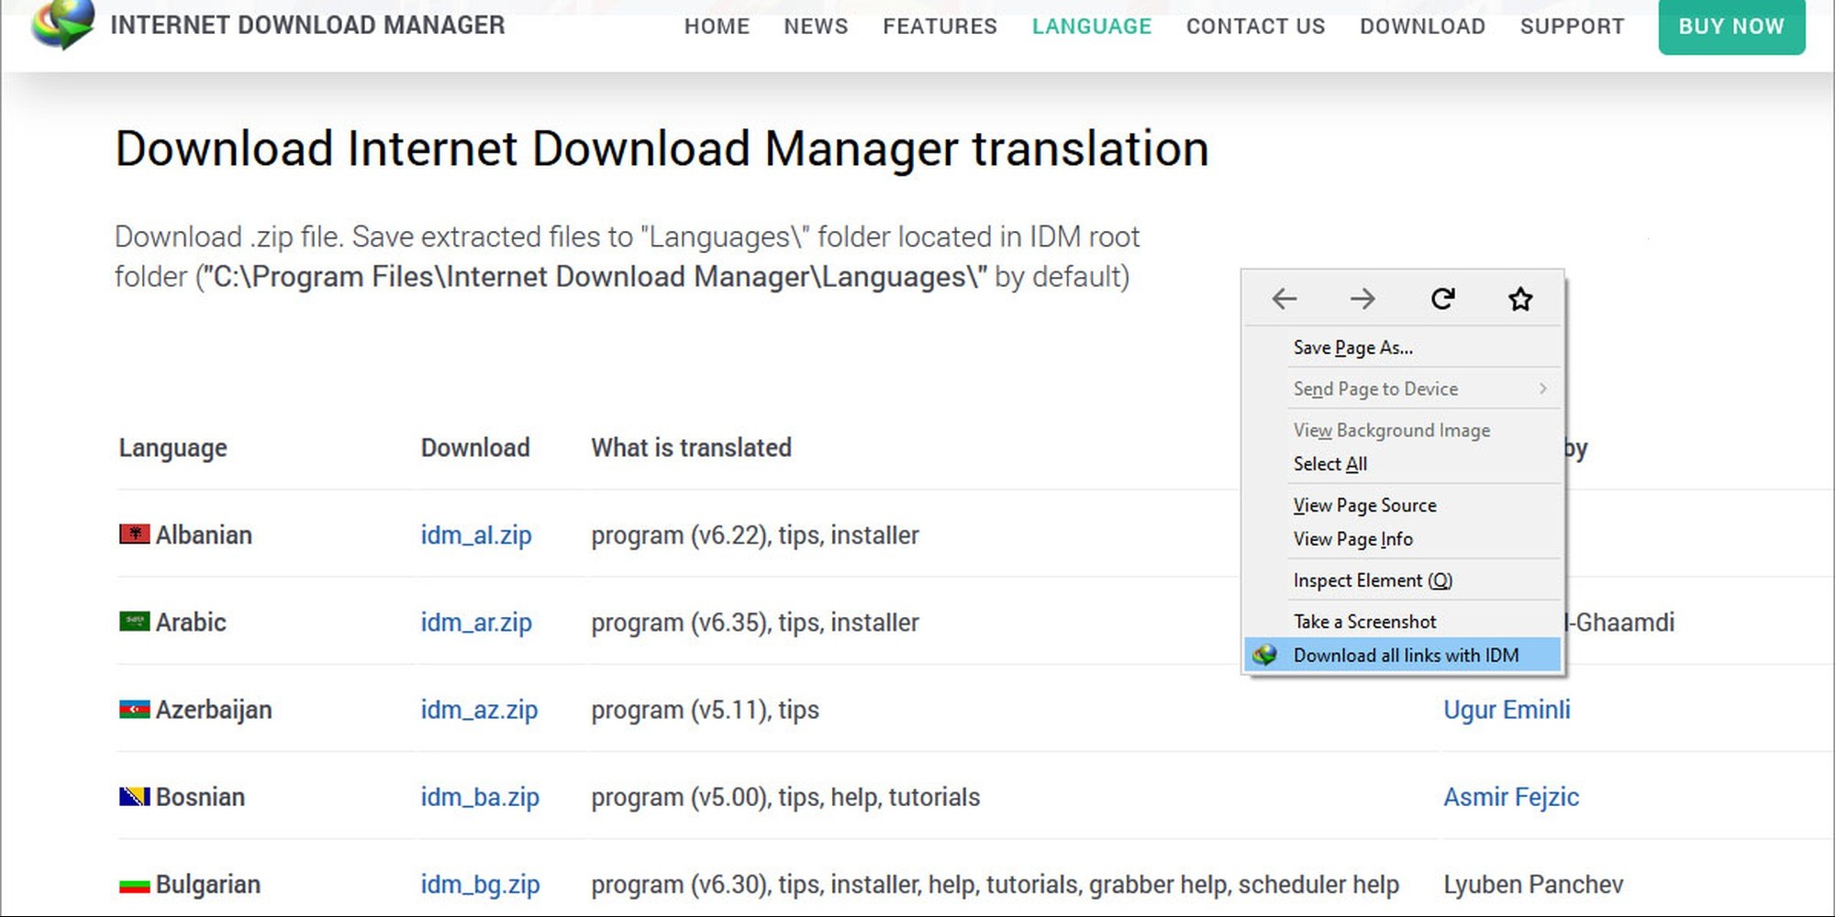
Task: Click 'What is translated' column header
Action: (691, 447)
